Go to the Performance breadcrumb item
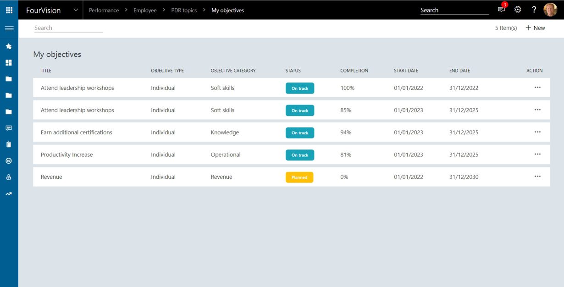564x287 pixels. (x=104, y=10)
